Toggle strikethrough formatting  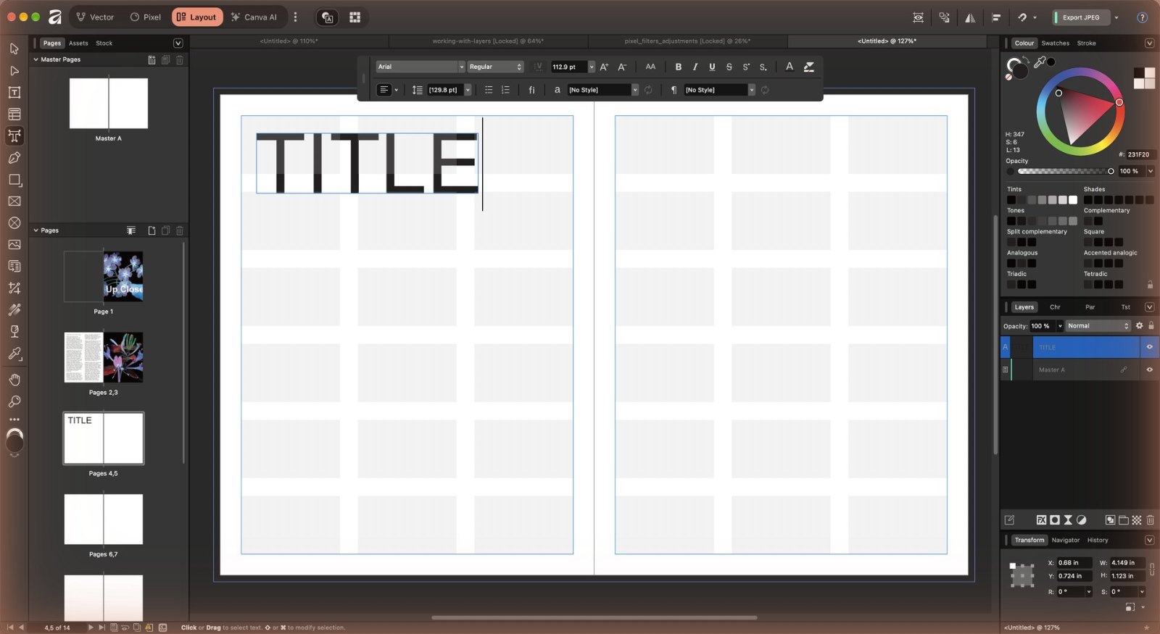tap(729, 67)
